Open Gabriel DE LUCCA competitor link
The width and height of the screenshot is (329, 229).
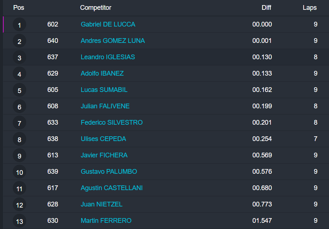point(108,24)
